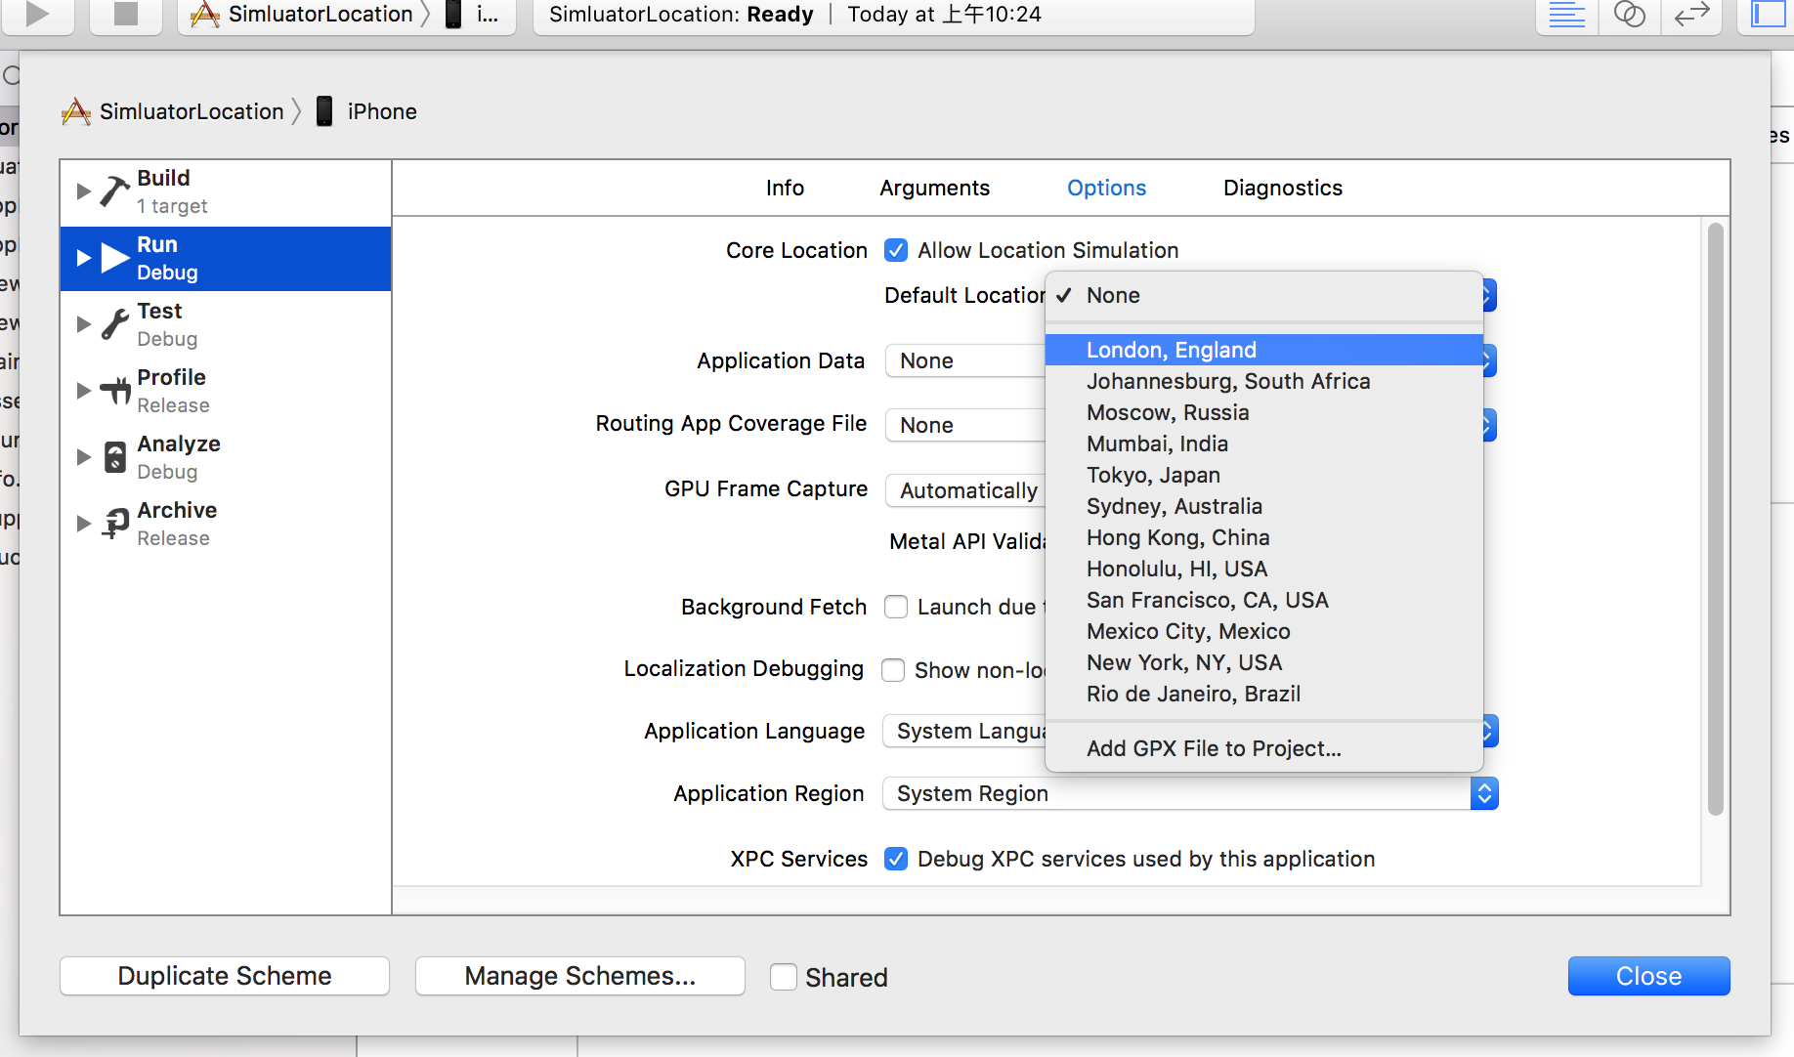The image size is (1794, 1057).
Task: Uncheck Debug XPC services checkbox
Action: (895, 859)
